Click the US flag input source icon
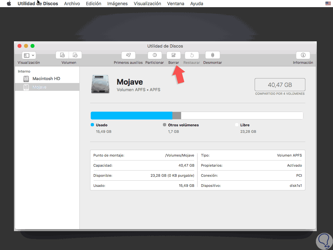The height and width of the screenshot is (250, 333). click(328, 3)
